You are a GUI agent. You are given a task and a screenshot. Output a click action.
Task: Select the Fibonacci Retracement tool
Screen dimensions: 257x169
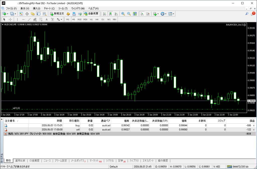(x=41, y=20)
